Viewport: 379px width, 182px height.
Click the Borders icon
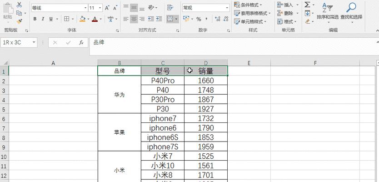(66, 19)
